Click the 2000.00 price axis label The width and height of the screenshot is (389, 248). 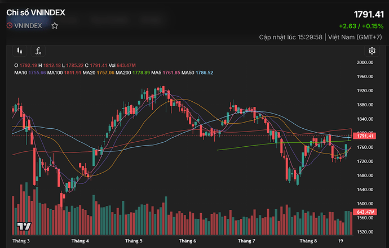click(x=365, y=62)
